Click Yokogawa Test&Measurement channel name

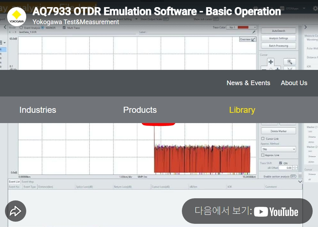[76, 22]
